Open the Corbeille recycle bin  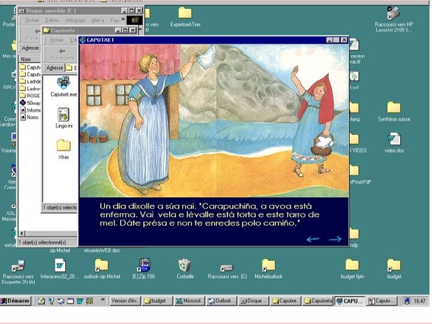185,269
